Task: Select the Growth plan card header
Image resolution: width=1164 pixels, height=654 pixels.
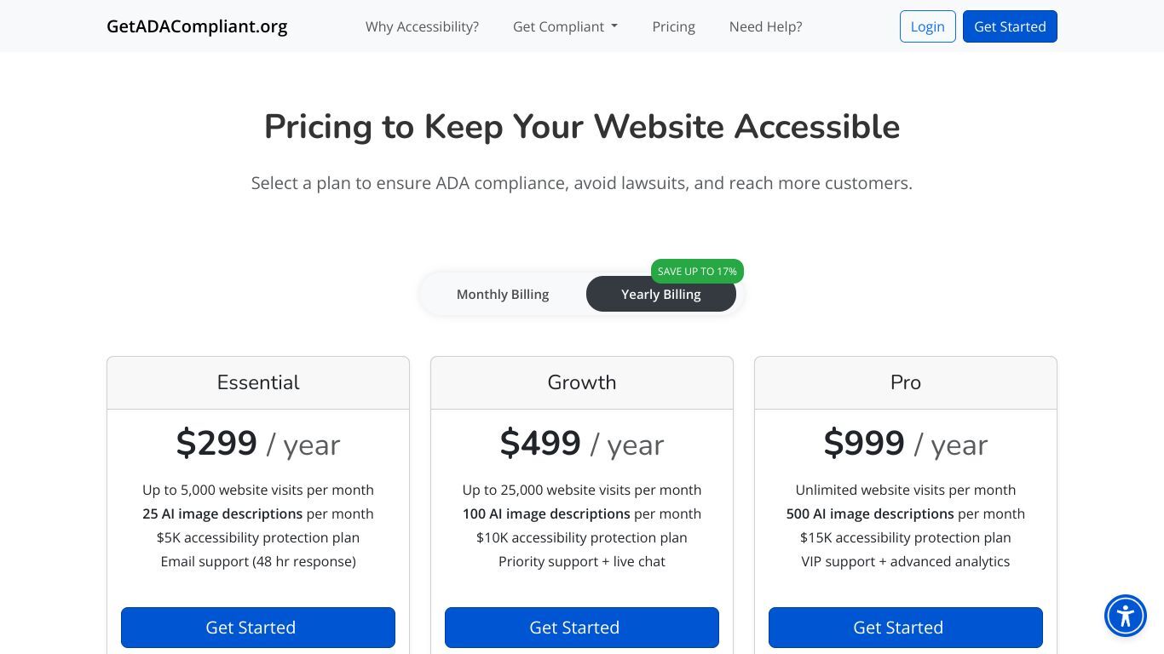Action: [x=582, y=382]
